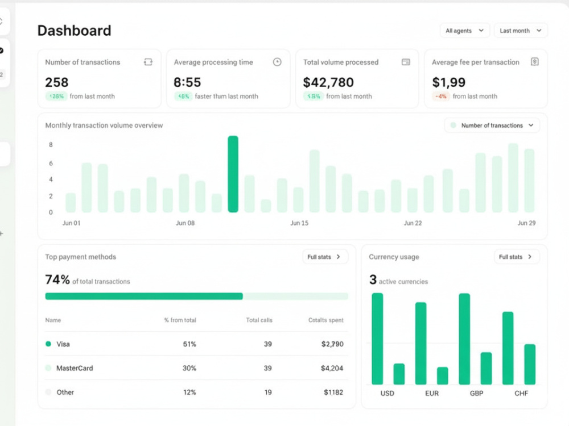Click the CHF currency label

tap(521, 394)
